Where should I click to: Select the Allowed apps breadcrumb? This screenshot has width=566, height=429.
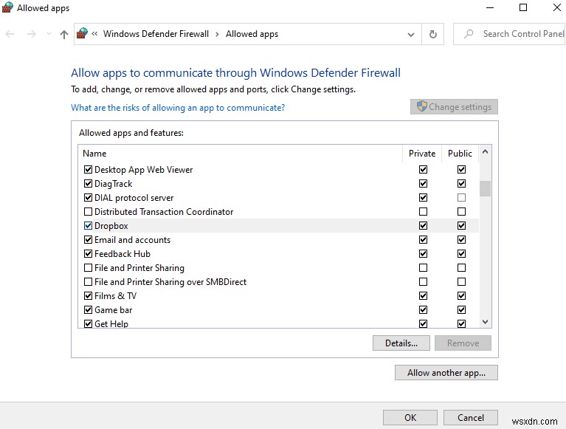(x=252, y=34)
